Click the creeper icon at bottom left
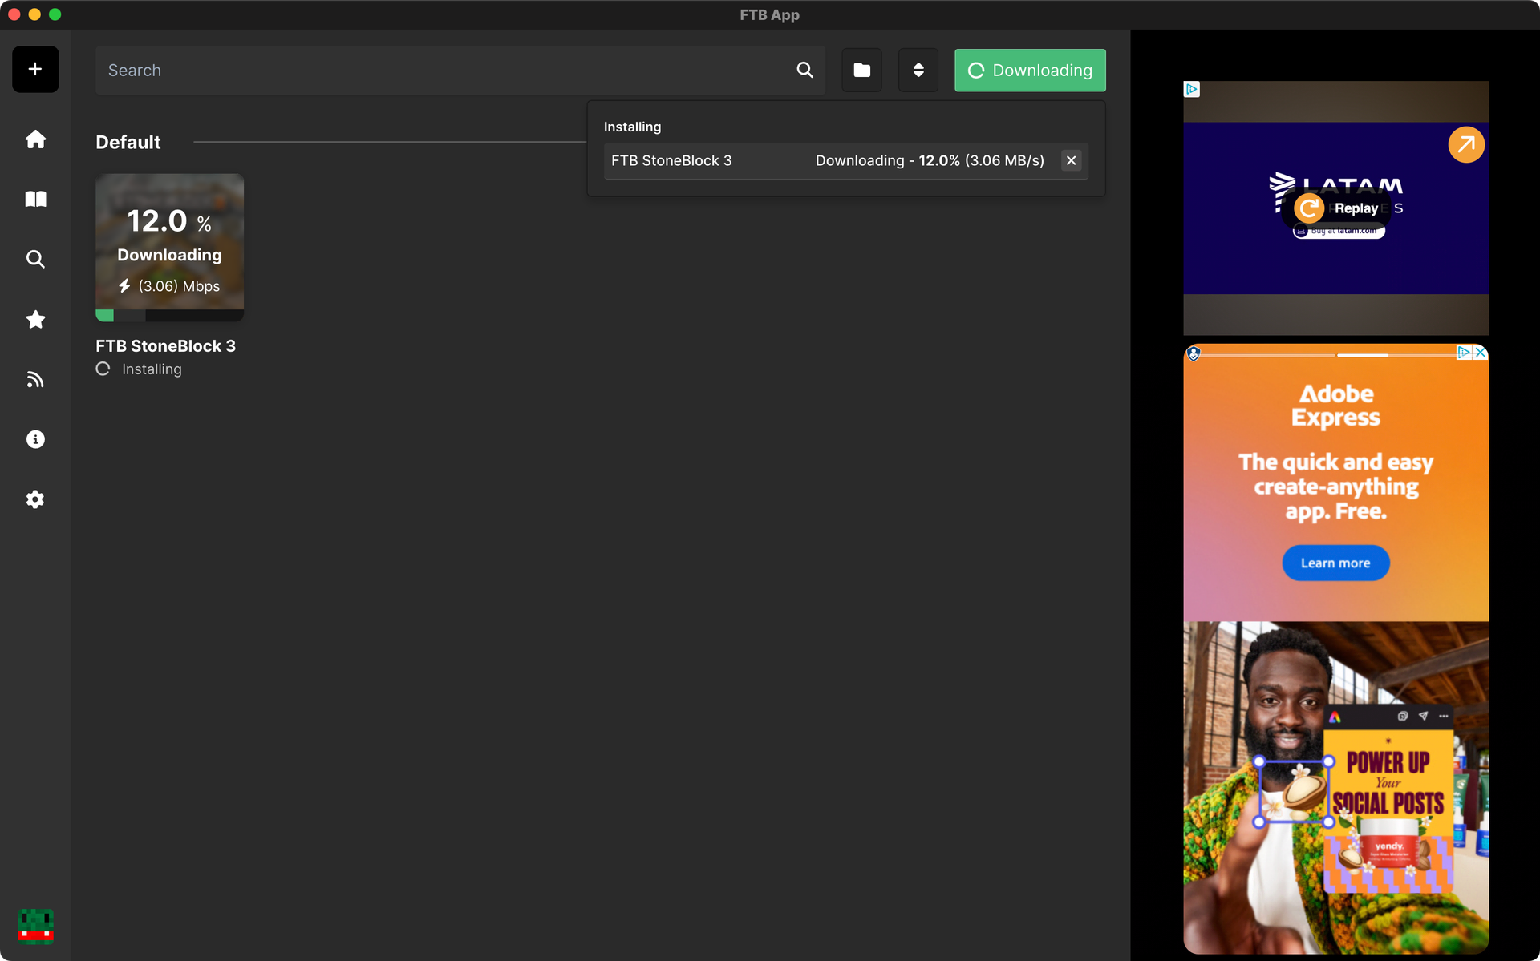The image size is (1540, 961). (x=34, y=927)
